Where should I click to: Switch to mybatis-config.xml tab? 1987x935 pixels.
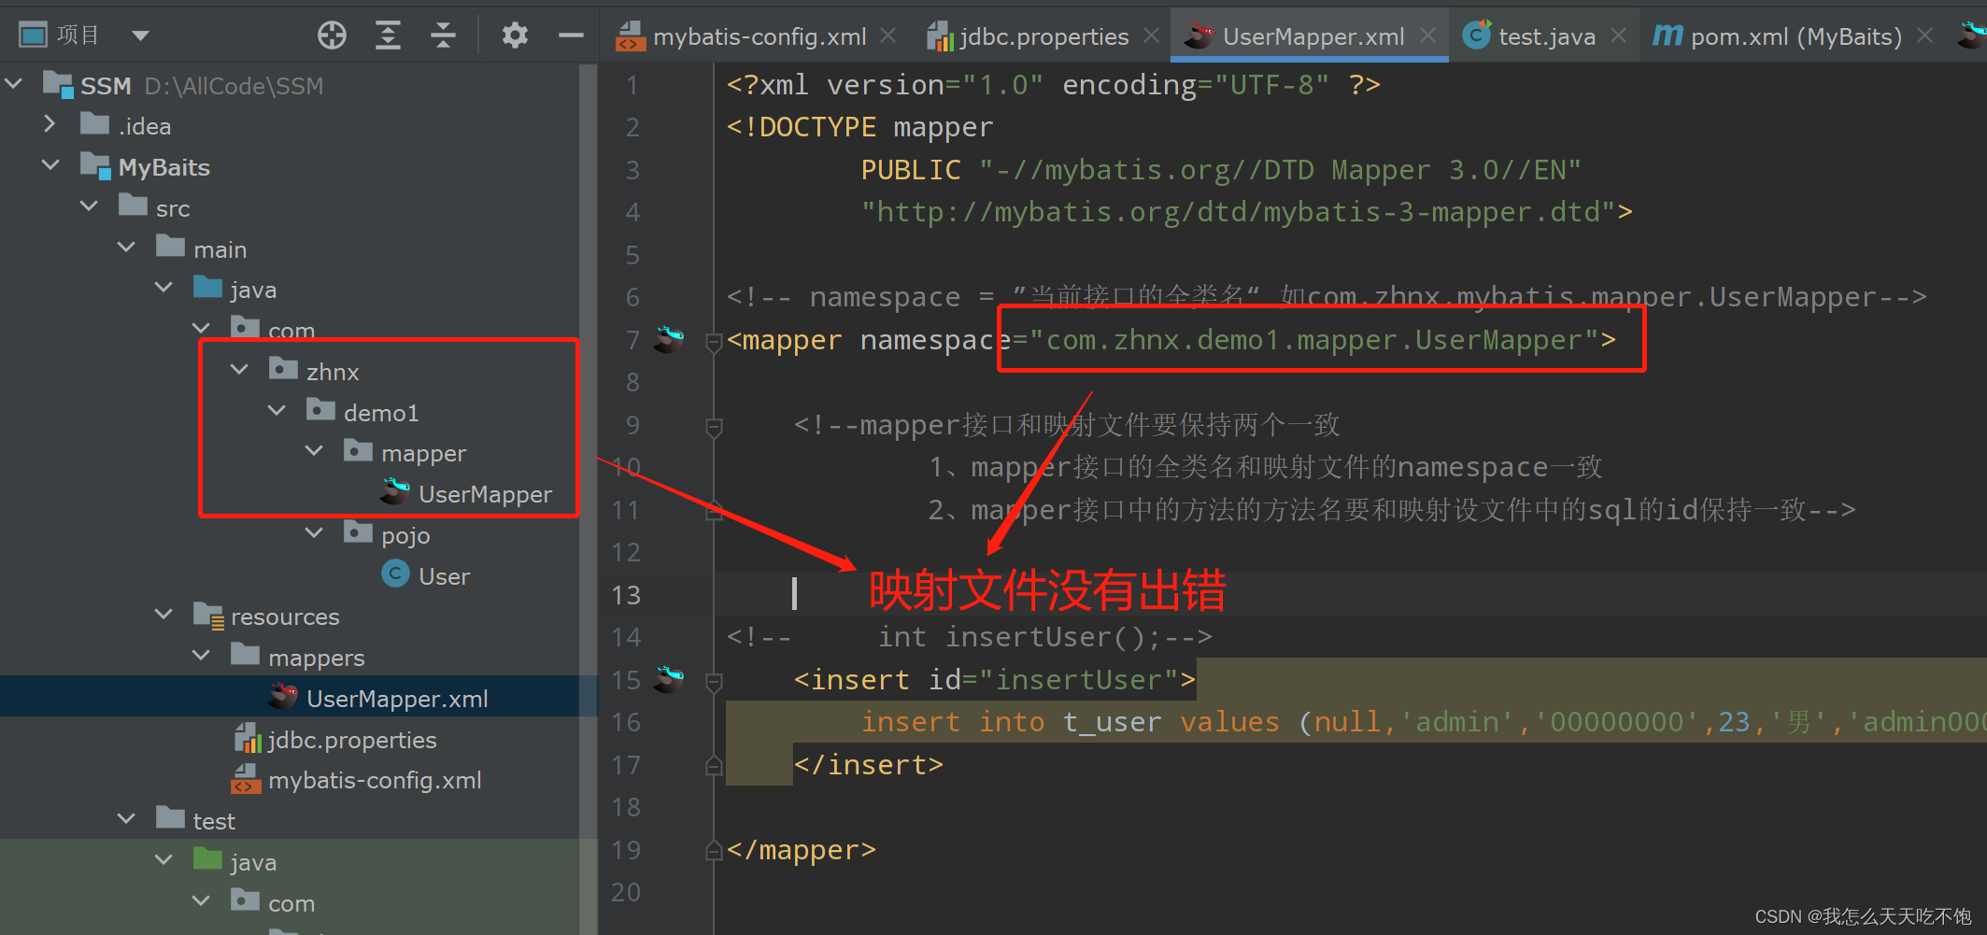(743, 36)
